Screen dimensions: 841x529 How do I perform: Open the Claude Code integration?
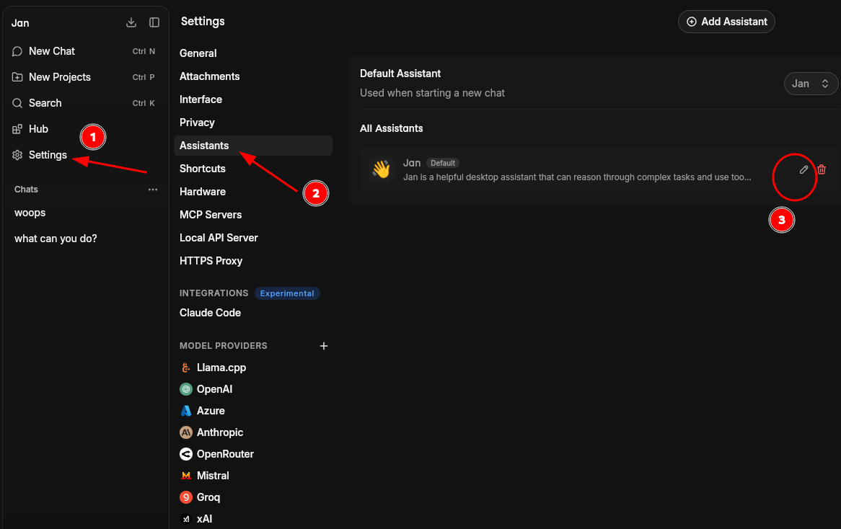click(210, 313)
